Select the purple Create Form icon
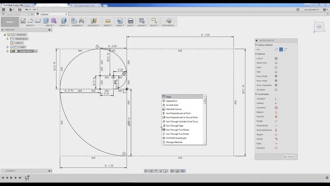The image size is (330, 186). point(54,21)
